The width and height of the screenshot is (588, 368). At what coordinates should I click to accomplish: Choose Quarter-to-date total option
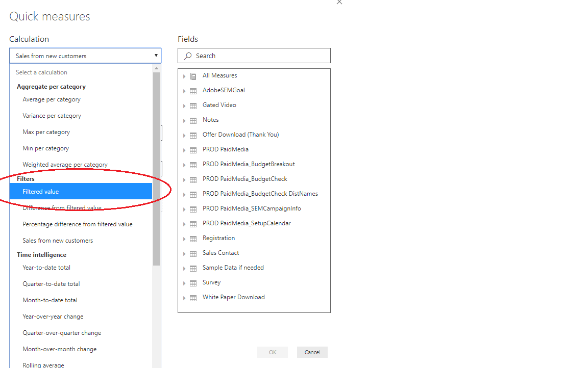tap(51, 284)
